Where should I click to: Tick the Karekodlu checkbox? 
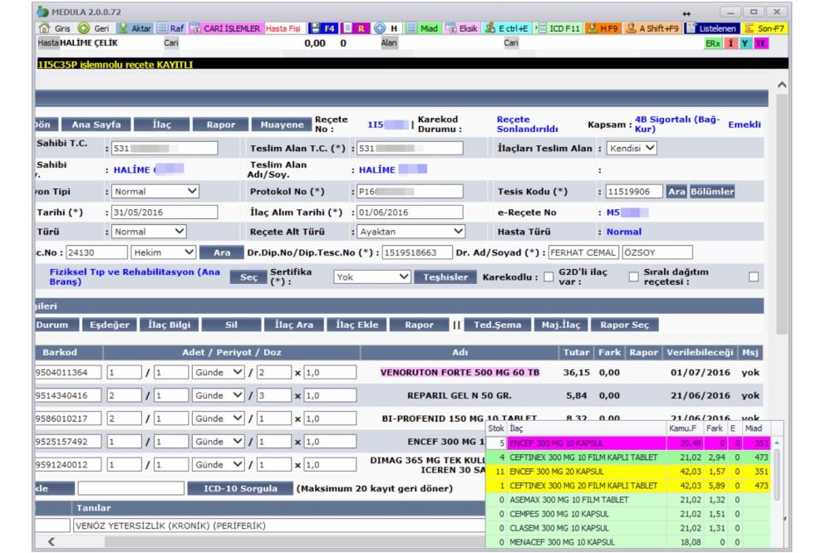tap(548, 277)
